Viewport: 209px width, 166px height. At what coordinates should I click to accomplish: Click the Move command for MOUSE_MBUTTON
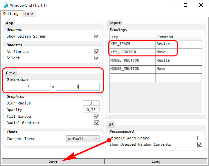pos(179,70)
